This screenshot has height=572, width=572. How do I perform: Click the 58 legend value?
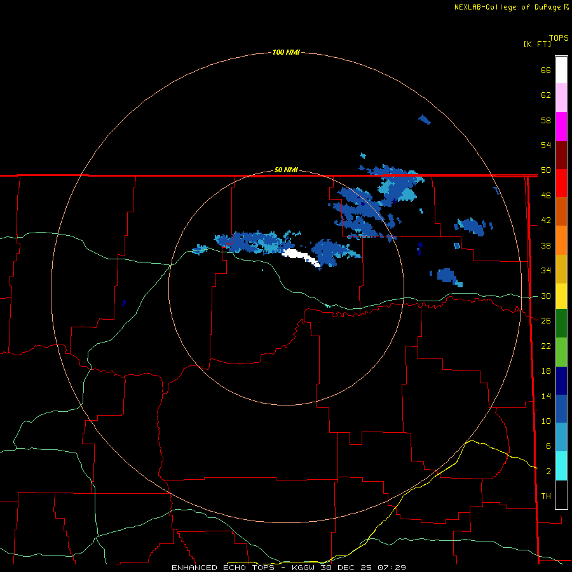[x=546, y=120]
